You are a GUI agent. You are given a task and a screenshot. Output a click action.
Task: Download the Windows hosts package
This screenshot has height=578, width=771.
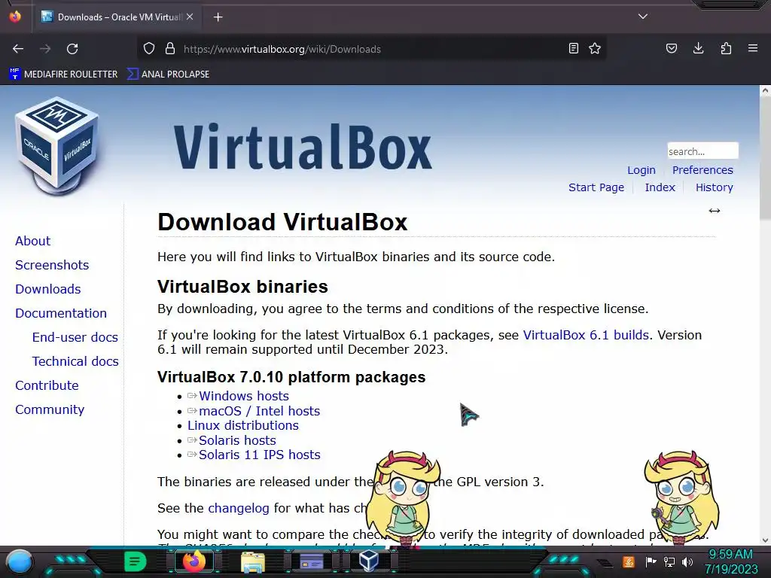[243, 396]
